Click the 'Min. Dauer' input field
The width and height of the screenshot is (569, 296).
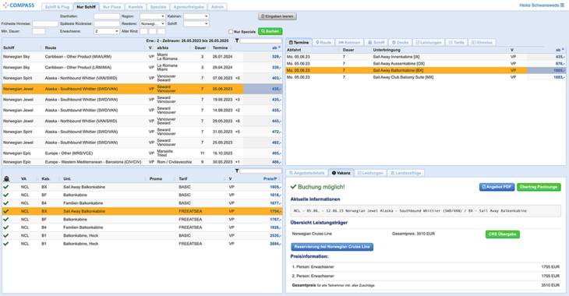pos(39,31)
